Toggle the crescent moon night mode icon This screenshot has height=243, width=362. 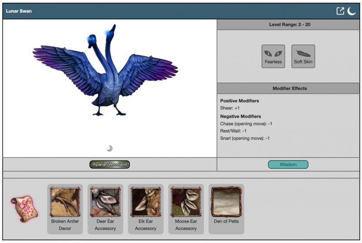point(352,11)
